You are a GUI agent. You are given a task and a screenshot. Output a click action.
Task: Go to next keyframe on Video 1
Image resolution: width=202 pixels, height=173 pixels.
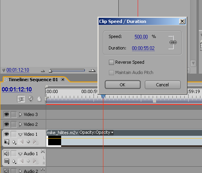(x=35, y=142)
